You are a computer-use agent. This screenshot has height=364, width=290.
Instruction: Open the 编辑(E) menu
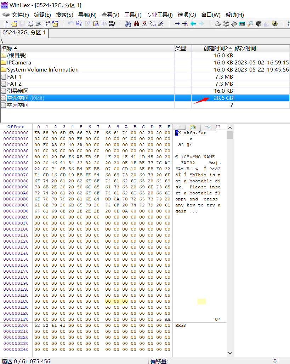[42, 15]
